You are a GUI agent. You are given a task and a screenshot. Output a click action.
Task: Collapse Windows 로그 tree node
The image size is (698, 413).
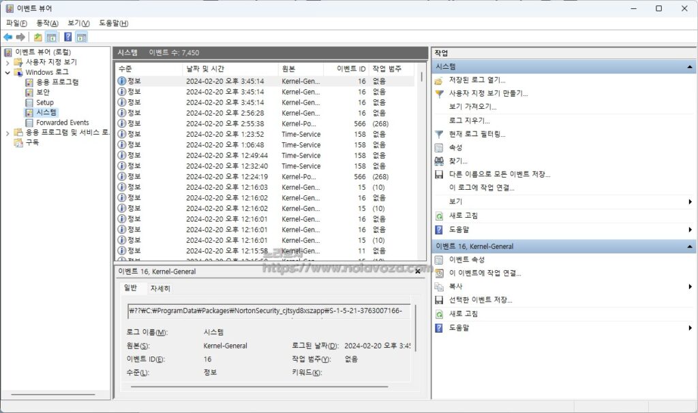click(7, 73)
